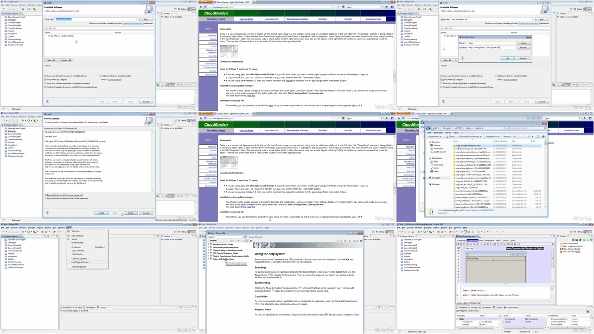Switch to More Components tab in Jigloo palette
The width and height of the screenshot is (594, 334).
pos(486,241)
